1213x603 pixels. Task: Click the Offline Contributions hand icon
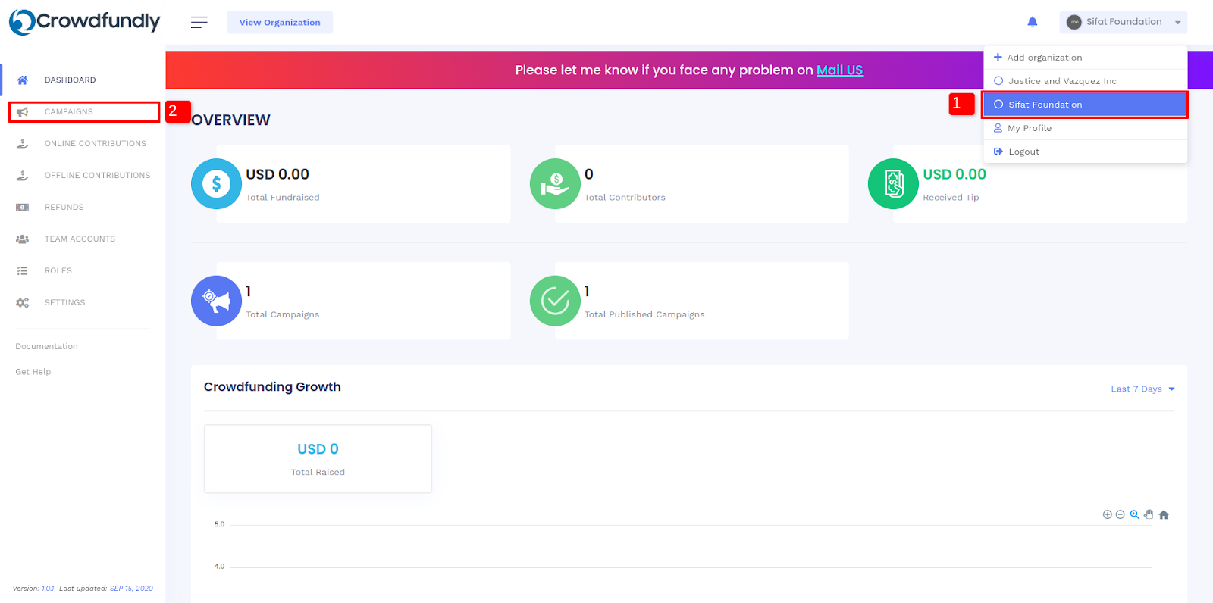(23, 176)
